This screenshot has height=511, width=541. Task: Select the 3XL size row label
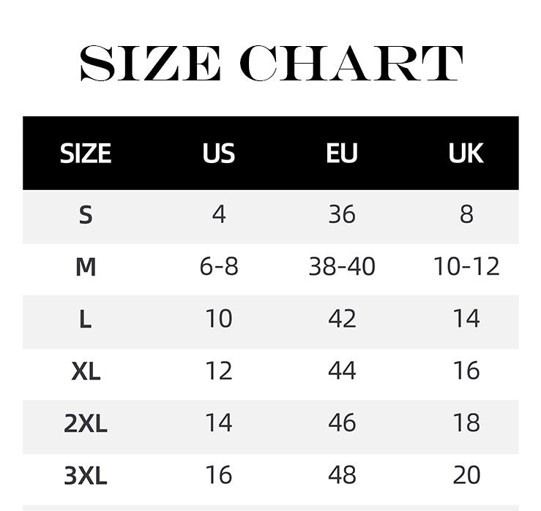[x=86, y=476]
